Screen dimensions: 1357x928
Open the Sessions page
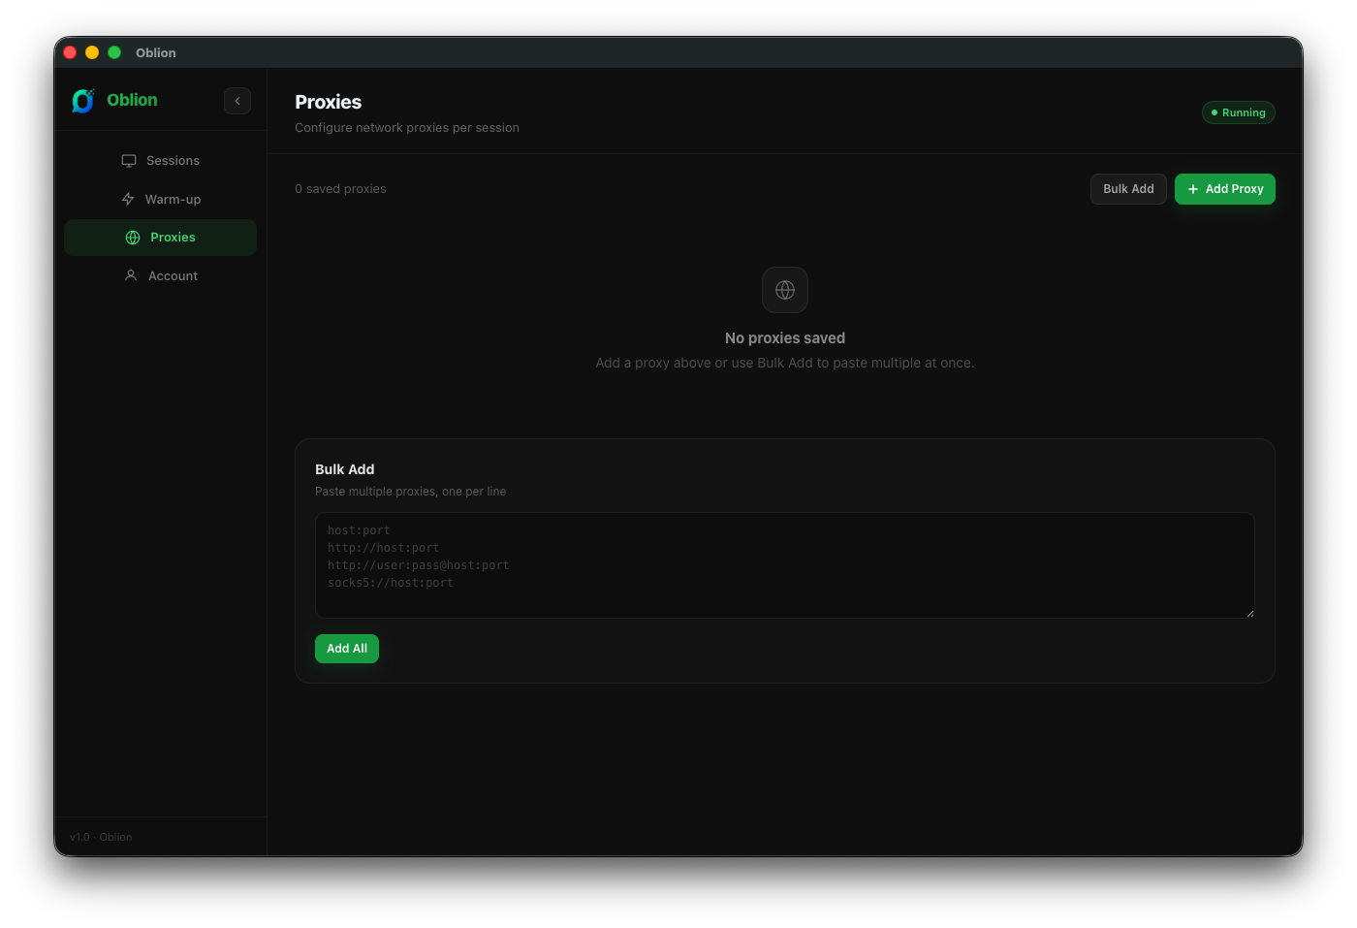click(160, 161)
